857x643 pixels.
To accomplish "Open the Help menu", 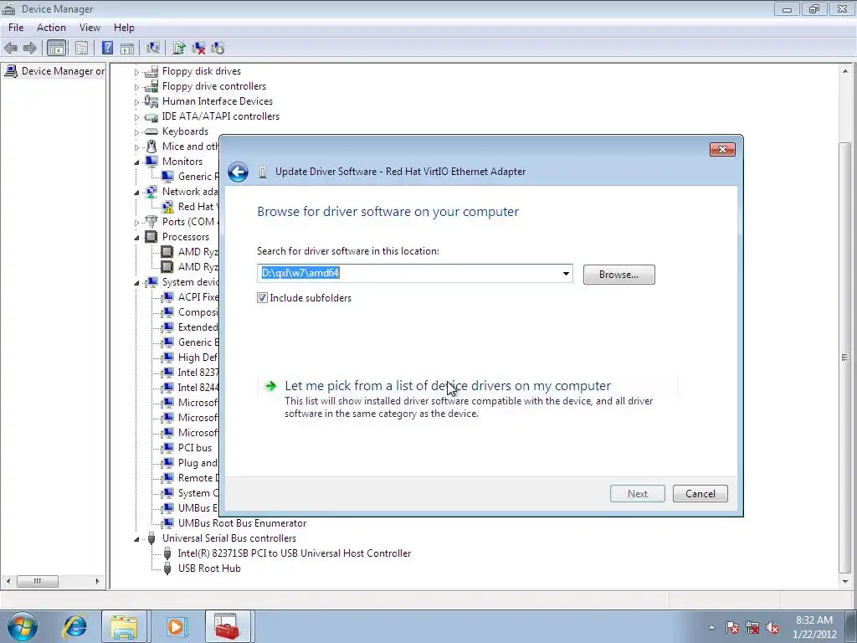I will (x=124, y=28).
